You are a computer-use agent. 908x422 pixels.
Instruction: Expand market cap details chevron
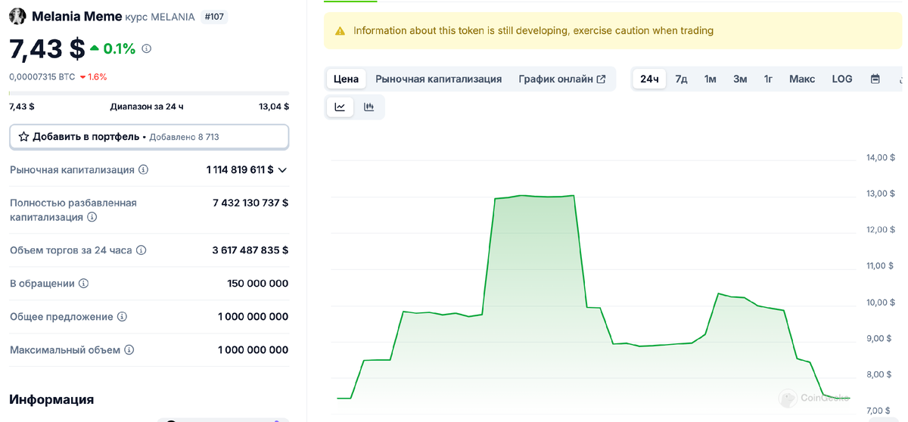point(282,170)
